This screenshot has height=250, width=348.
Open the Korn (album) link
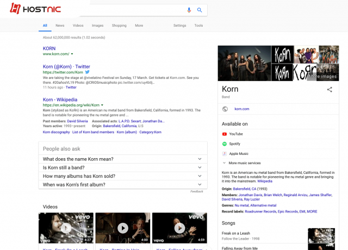point(127,132)
